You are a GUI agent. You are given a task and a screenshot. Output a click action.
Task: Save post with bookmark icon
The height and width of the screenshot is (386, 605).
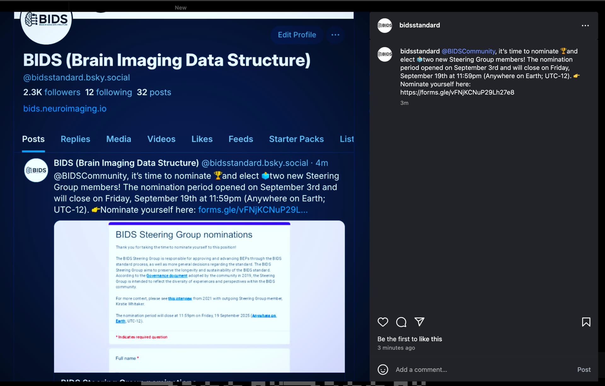click(586, 322)
